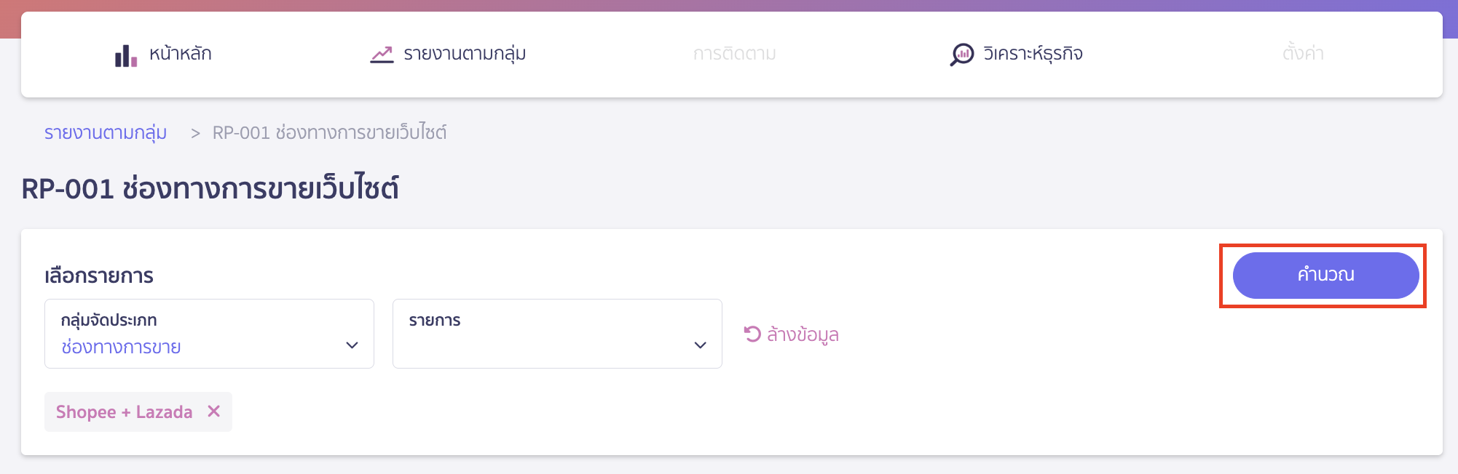Click the bar chart icon beside หน้าหลัก

(x=125, y=55)
